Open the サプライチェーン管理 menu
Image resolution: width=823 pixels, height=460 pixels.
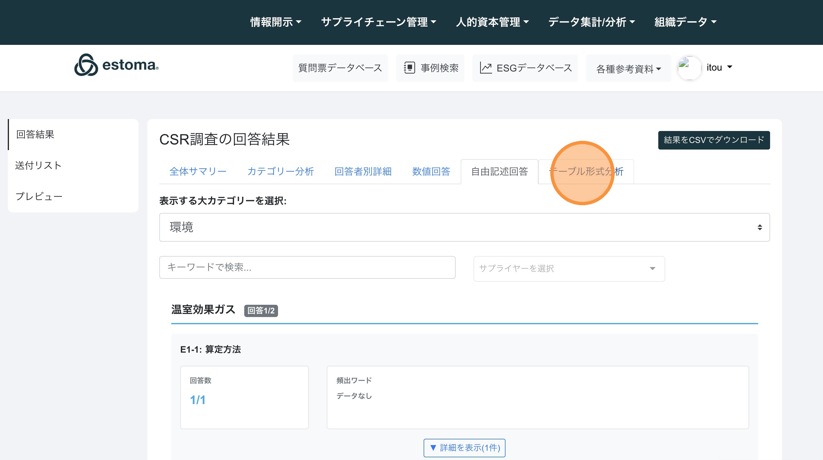tap(378, 22)
